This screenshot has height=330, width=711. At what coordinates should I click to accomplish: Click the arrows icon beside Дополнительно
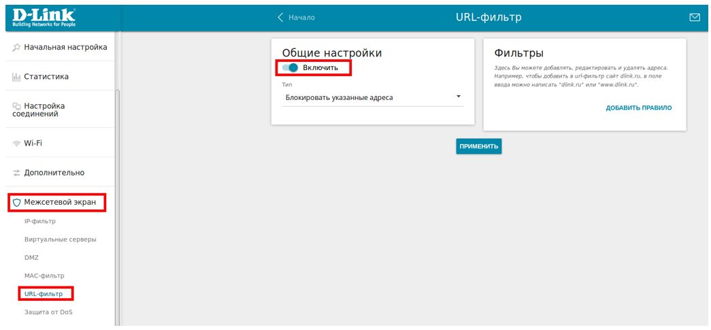pyautogui.click(x=16, y=173)
